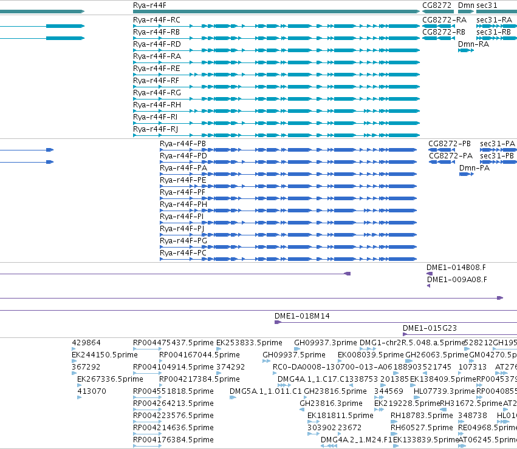Screen dimensions: 517x449
Task: Select EST DMG5A.1_1.011.C1 label
Action: [x=265, y=392]
